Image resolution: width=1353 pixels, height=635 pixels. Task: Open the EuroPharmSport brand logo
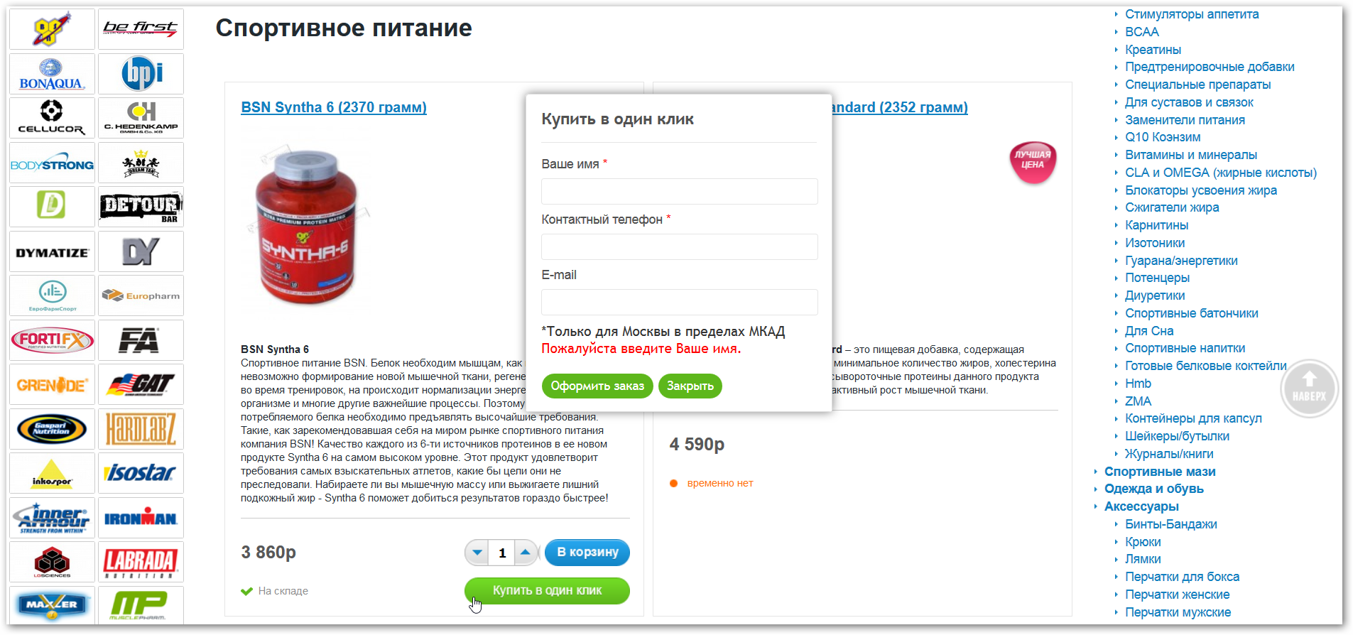tap(52, 295)
